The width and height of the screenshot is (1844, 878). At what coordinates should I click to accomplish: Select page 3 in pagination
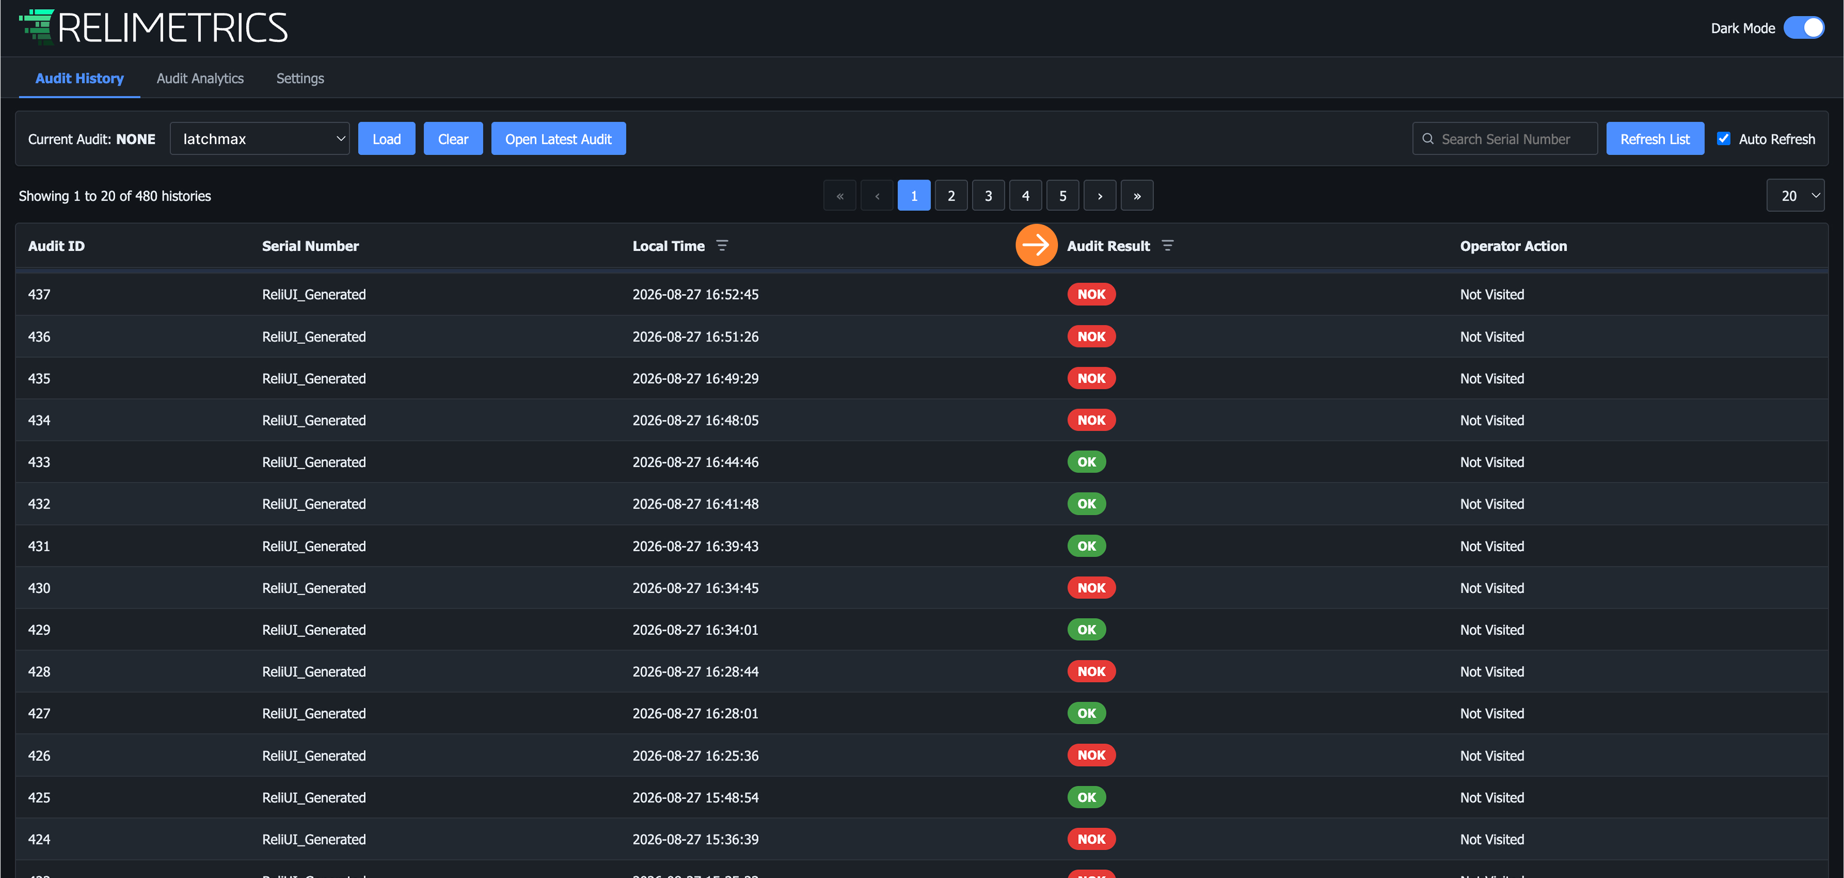click(988, 195)
